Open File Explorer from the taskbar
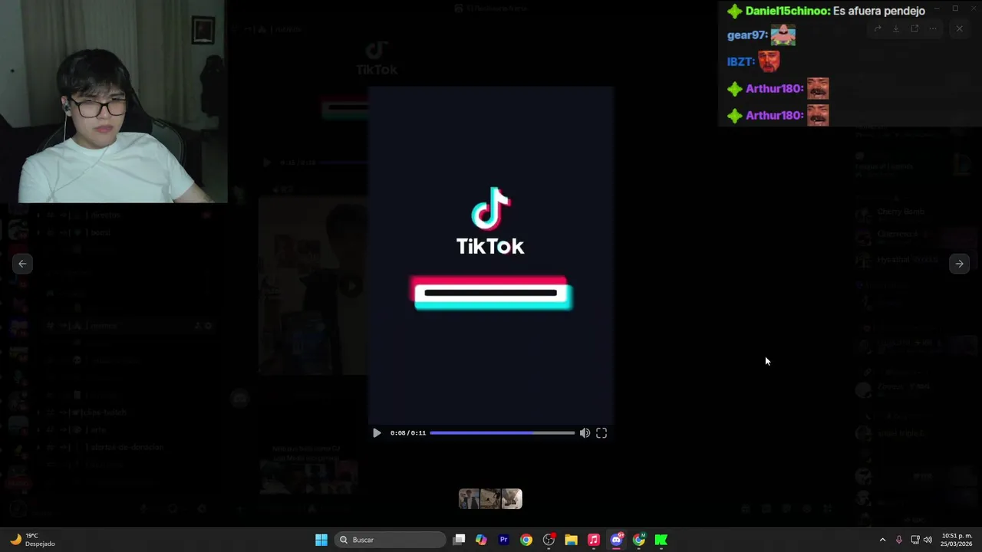The height and width of the screenshot is (552, 982). point(571,540)
